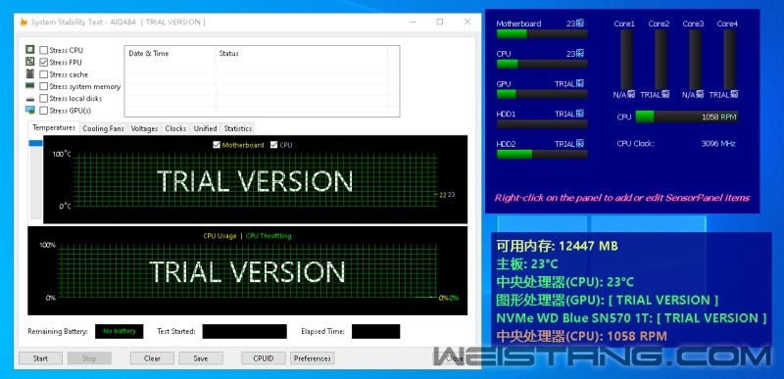Click the monitor icon beside Stress GPU(s)

[x=30, y=111]
